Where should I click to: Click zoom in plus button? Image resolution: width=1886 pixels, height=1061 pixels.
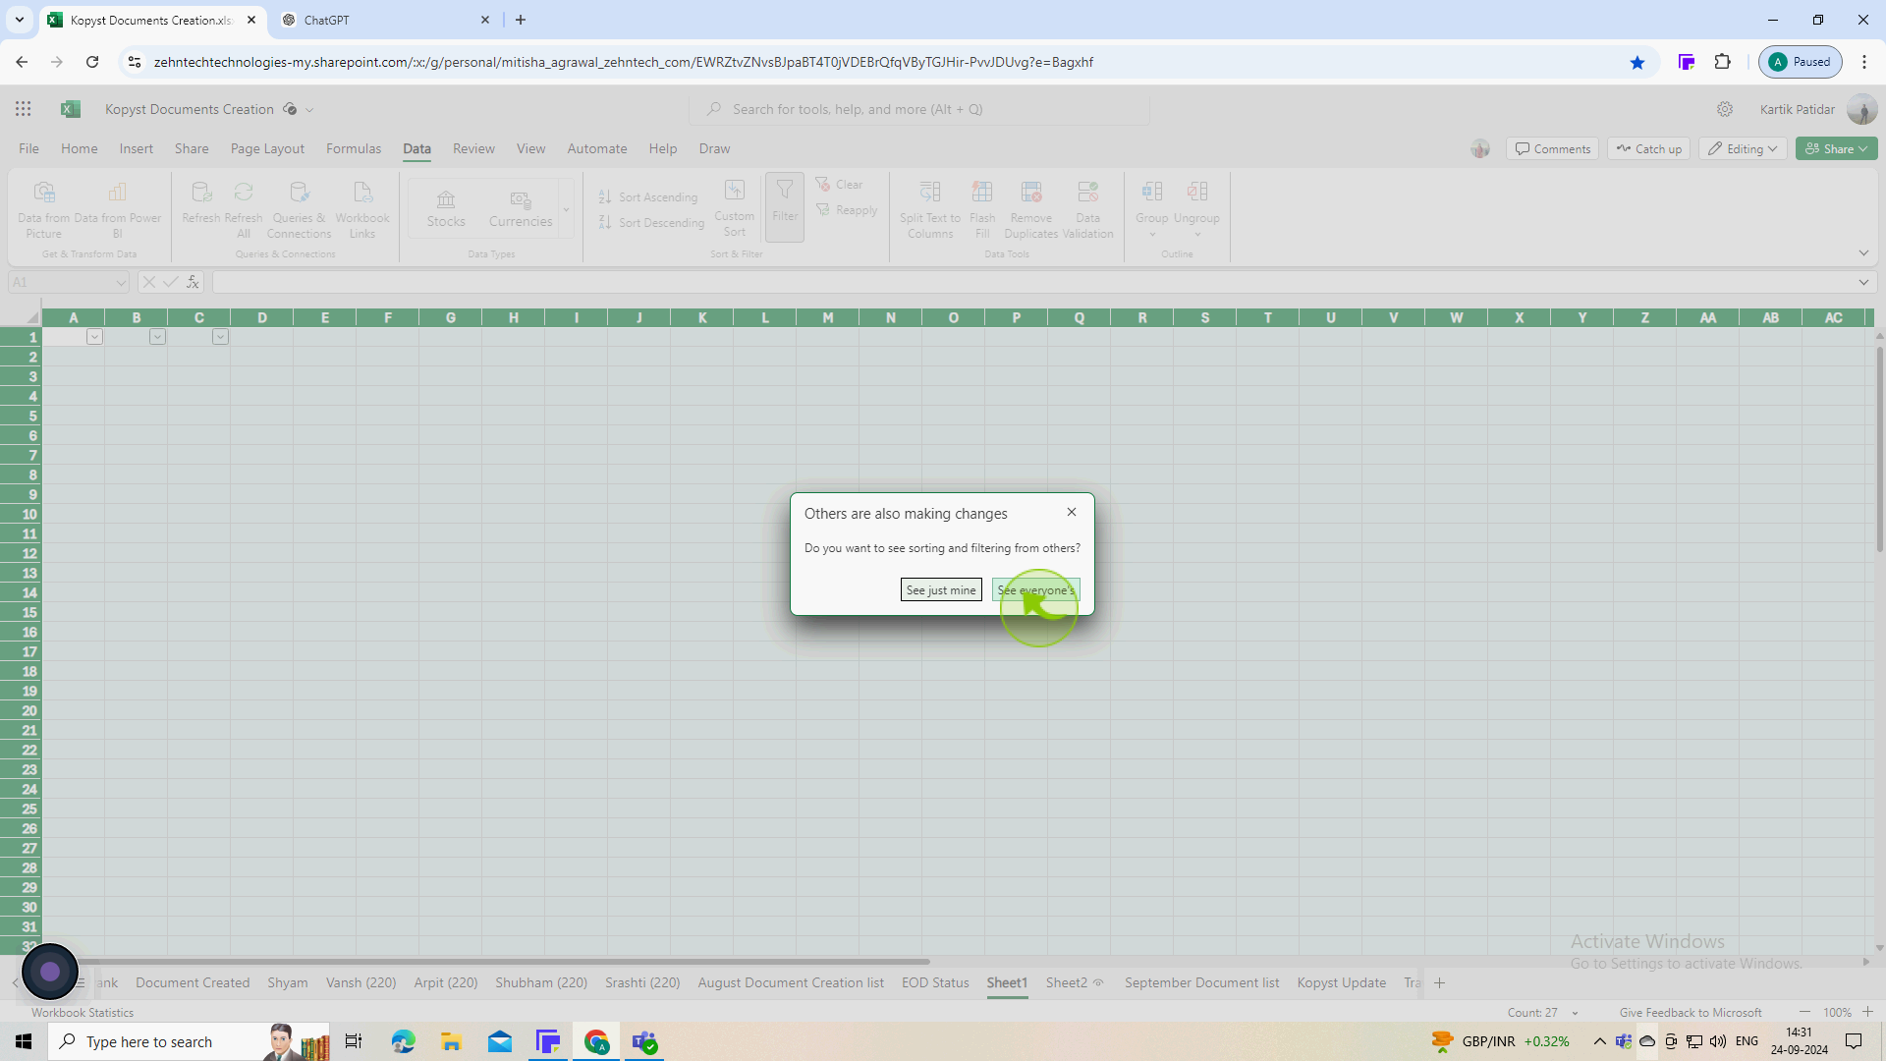[x=1867, y=1012]
